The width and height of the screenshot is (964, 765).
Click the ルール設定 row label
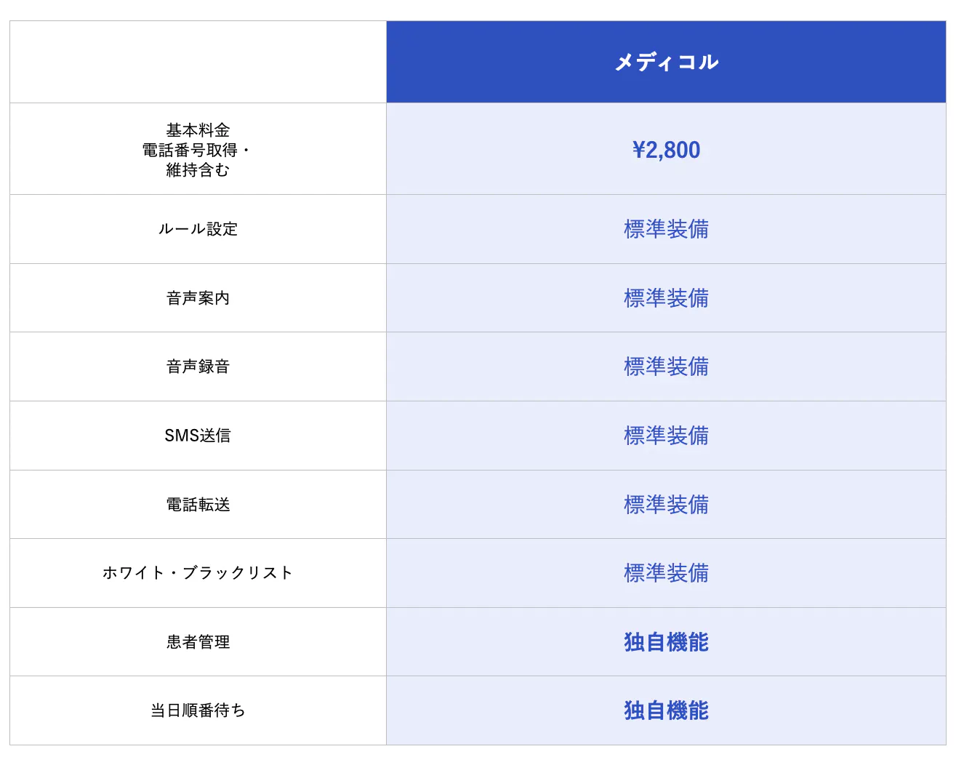point(198,229)
